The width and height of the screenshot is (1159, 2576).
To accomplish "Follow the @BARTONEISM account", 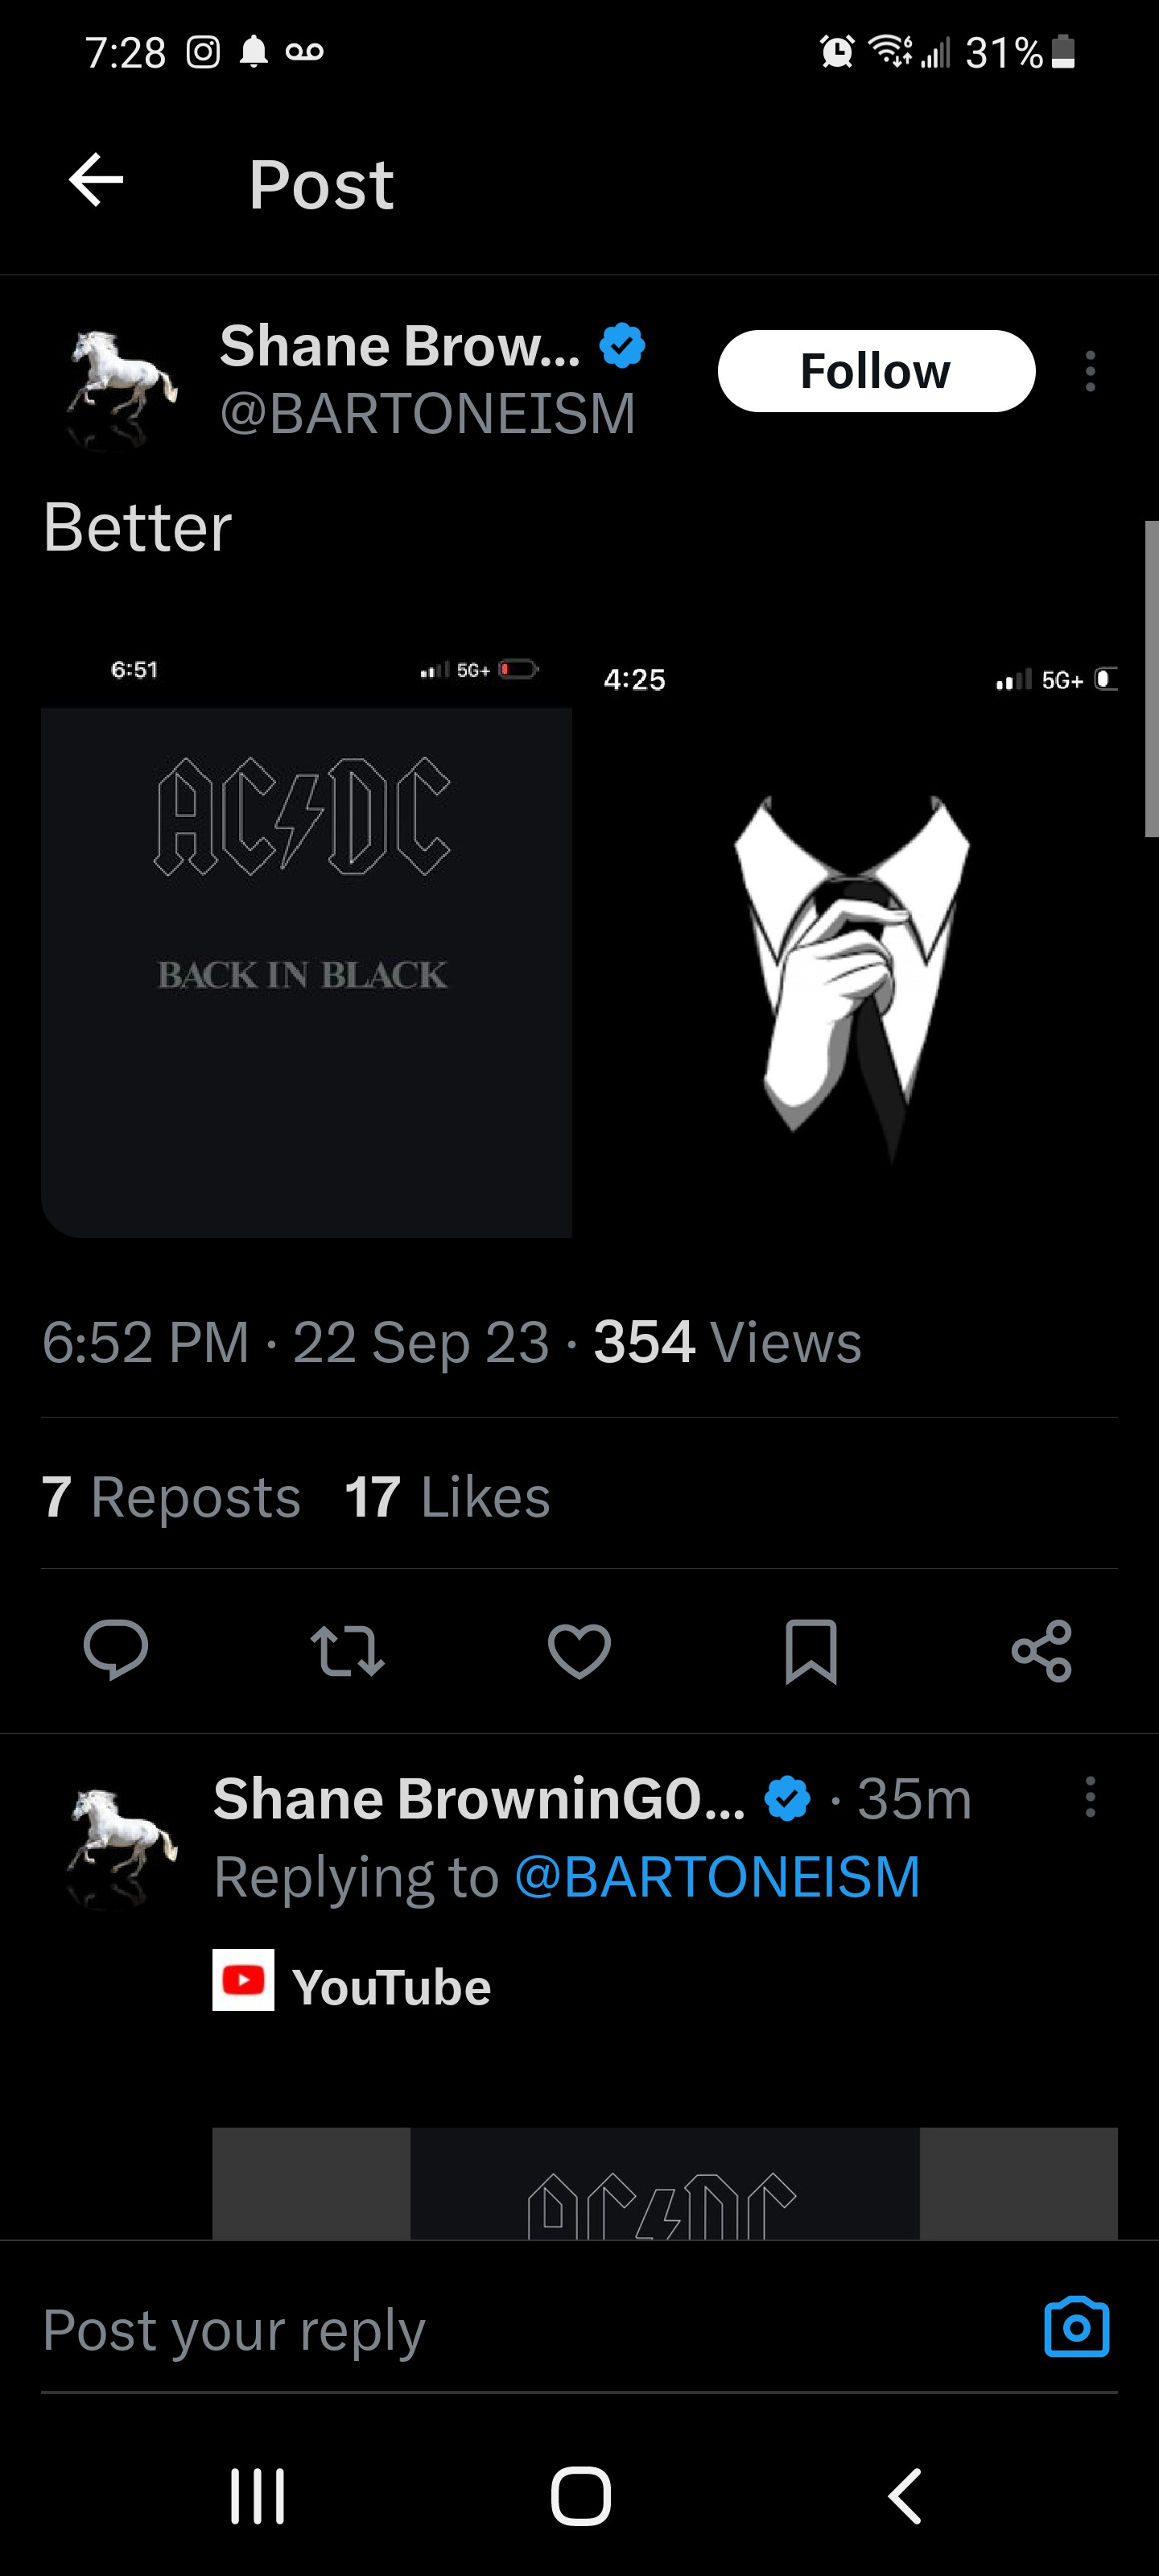I will 876,371.
